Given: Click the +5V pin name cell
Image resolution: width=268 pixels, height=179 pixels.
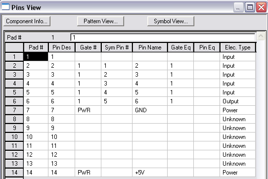Looking at the screenshot, I should [150, 173].
